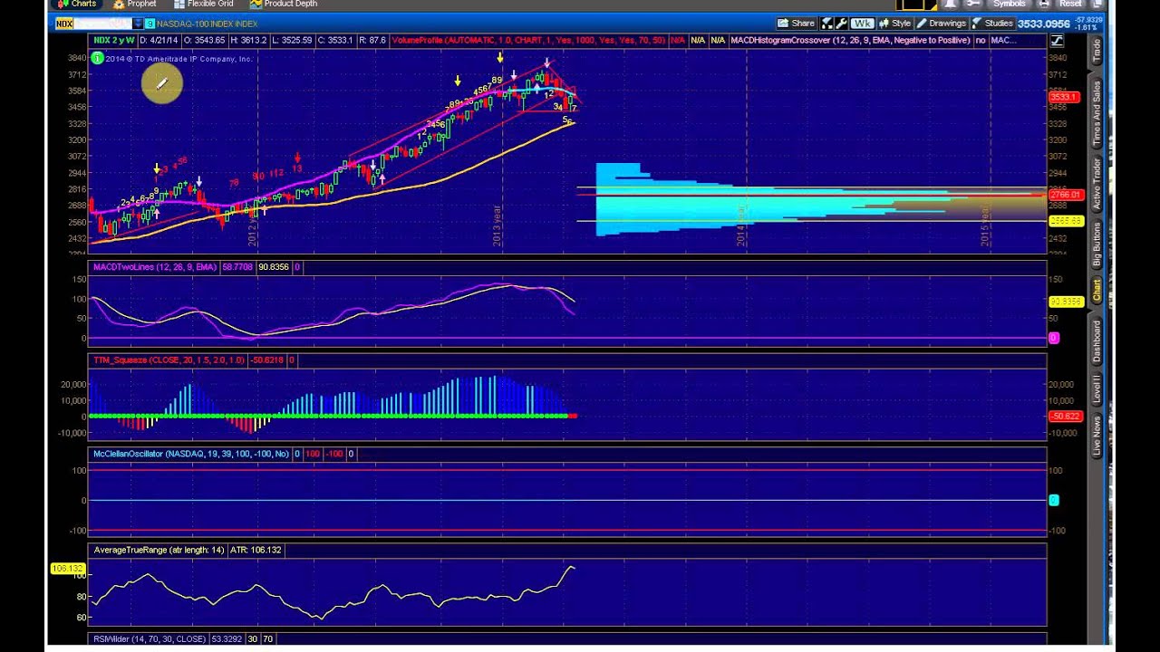The height and width of the screenshot is (652, 1160).
Task: Click the Reset button
Action: [1070, 4]
